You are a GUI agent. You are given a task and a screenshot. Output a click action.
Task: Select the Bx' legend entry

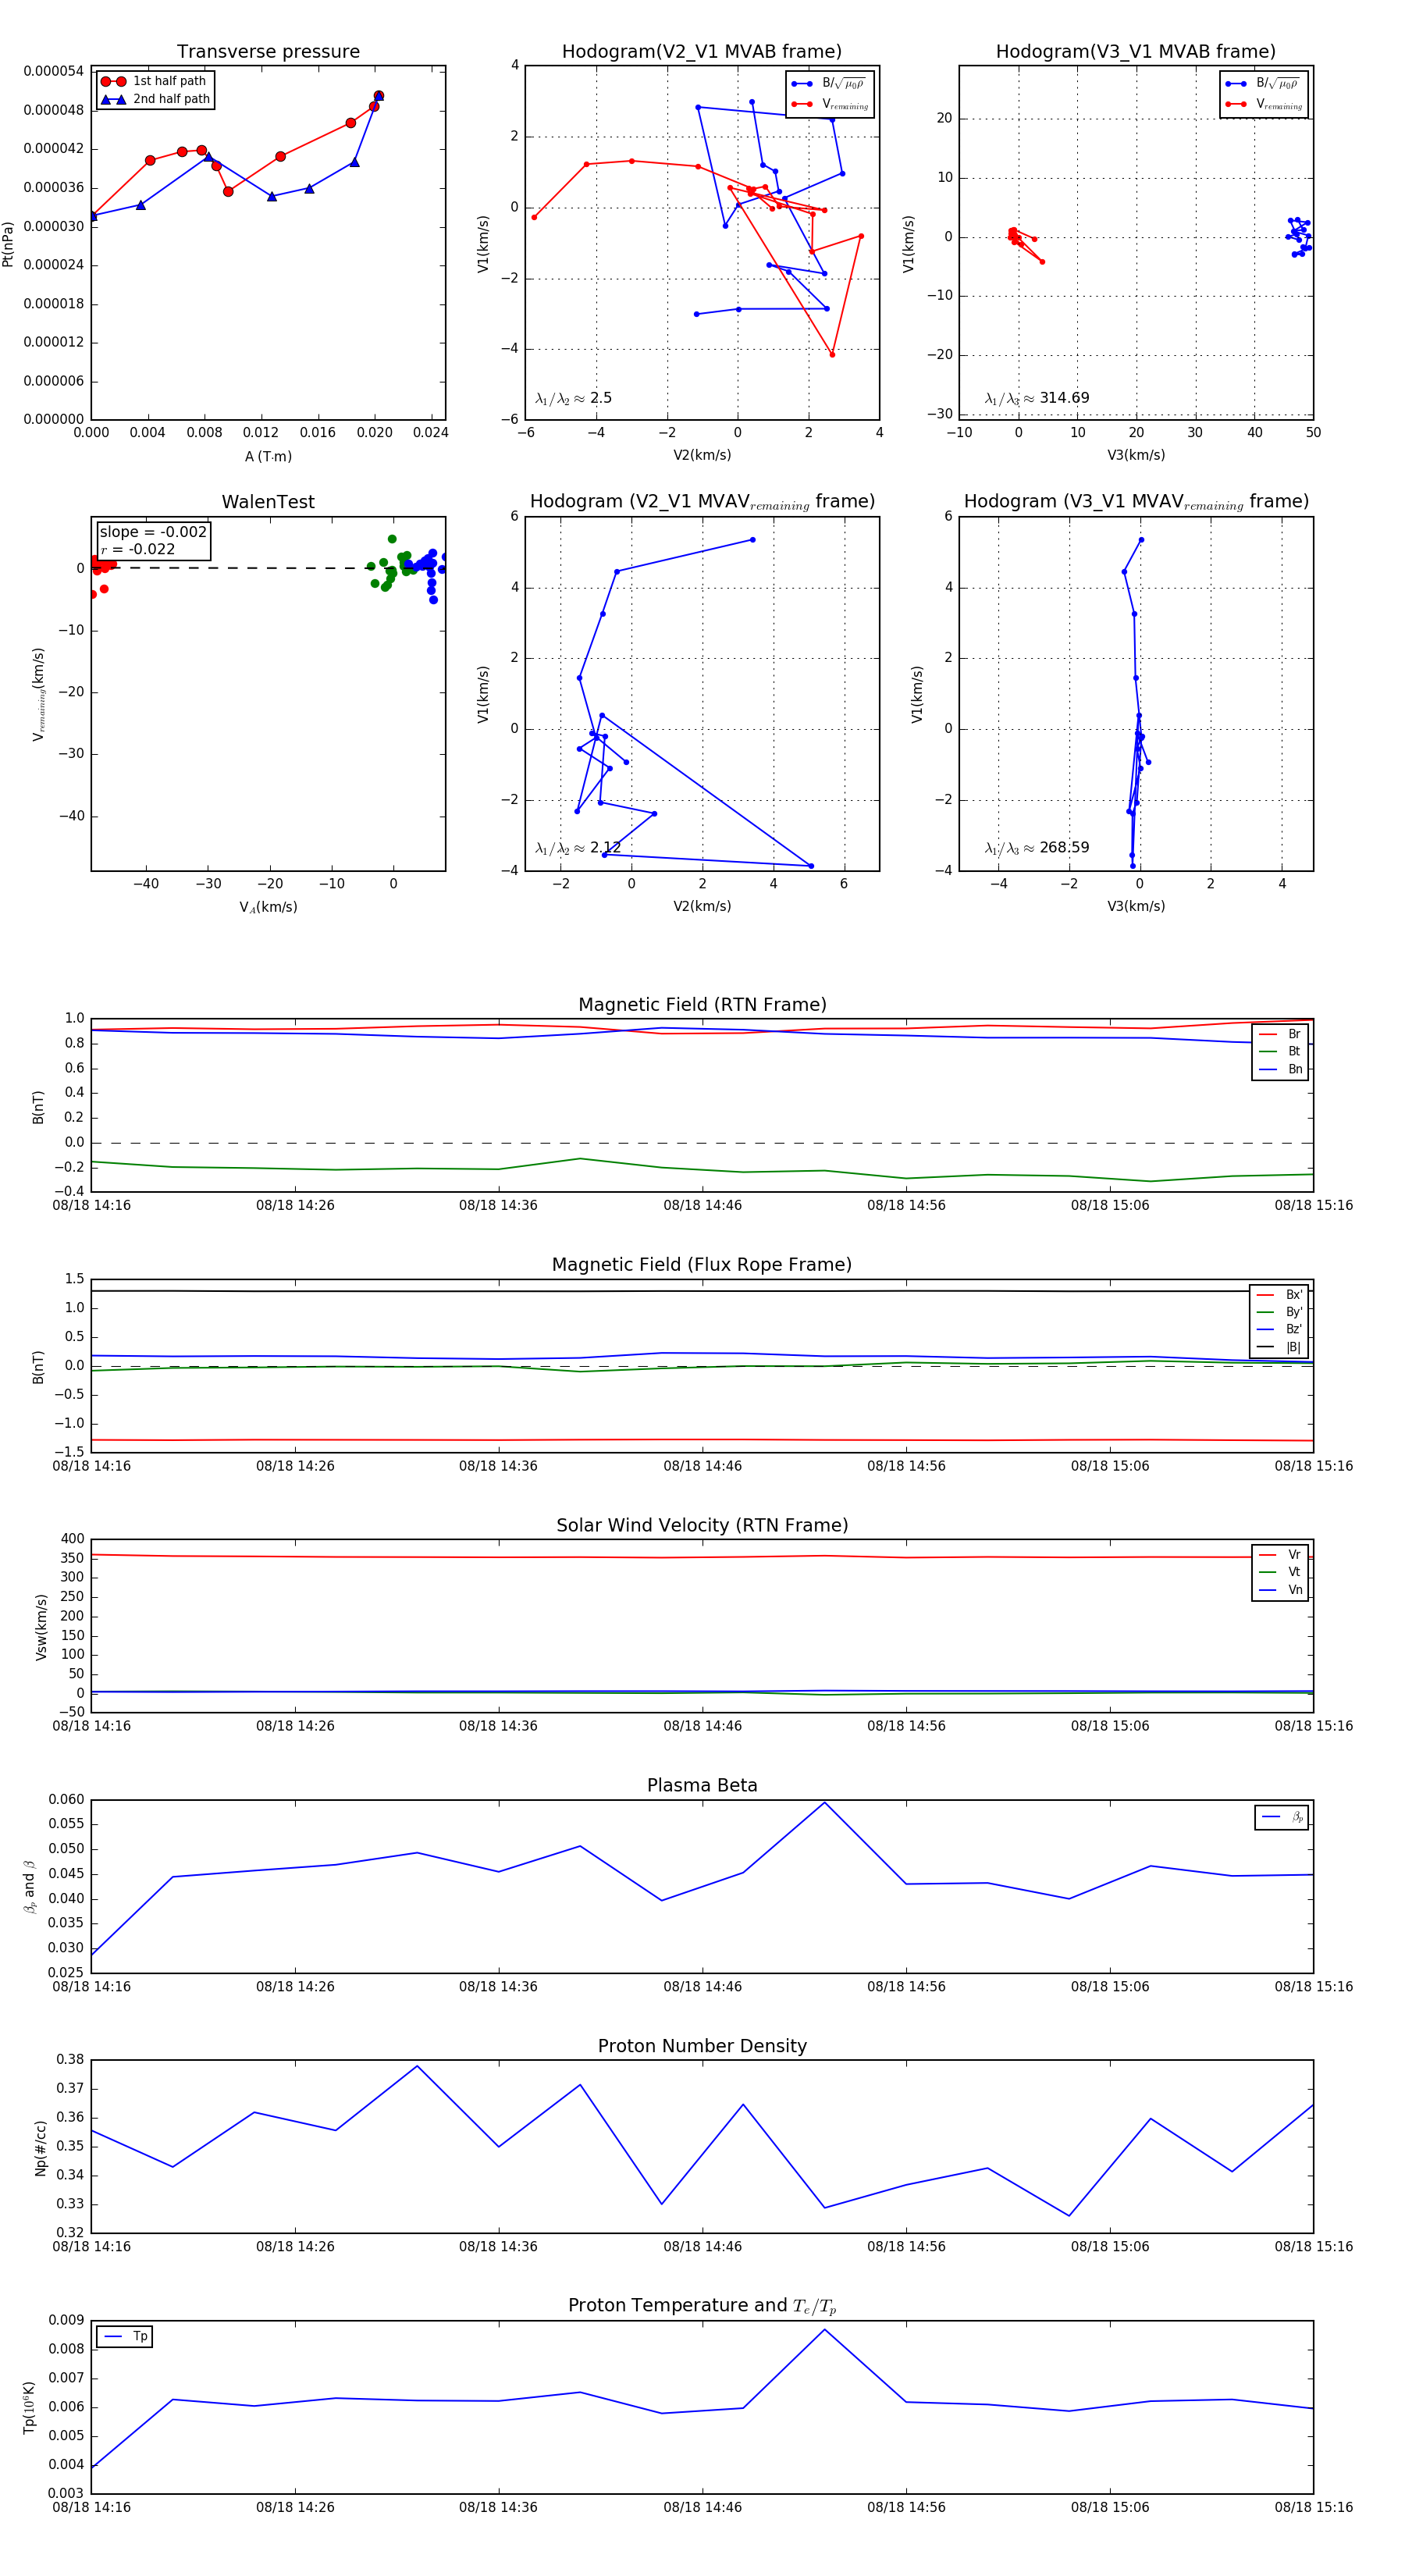pos(1280,1294)
